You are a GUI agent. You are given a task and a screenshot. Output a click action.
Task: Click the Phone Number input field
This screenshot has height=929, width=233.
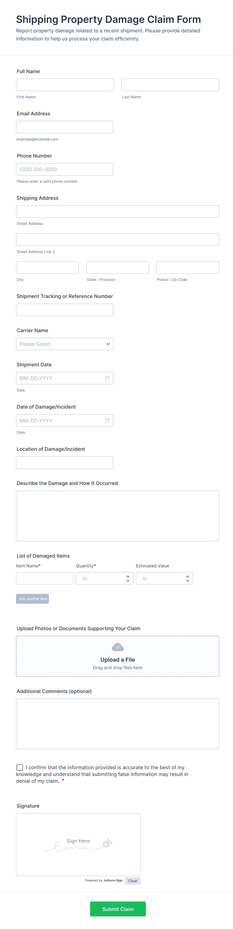(65, 170)
